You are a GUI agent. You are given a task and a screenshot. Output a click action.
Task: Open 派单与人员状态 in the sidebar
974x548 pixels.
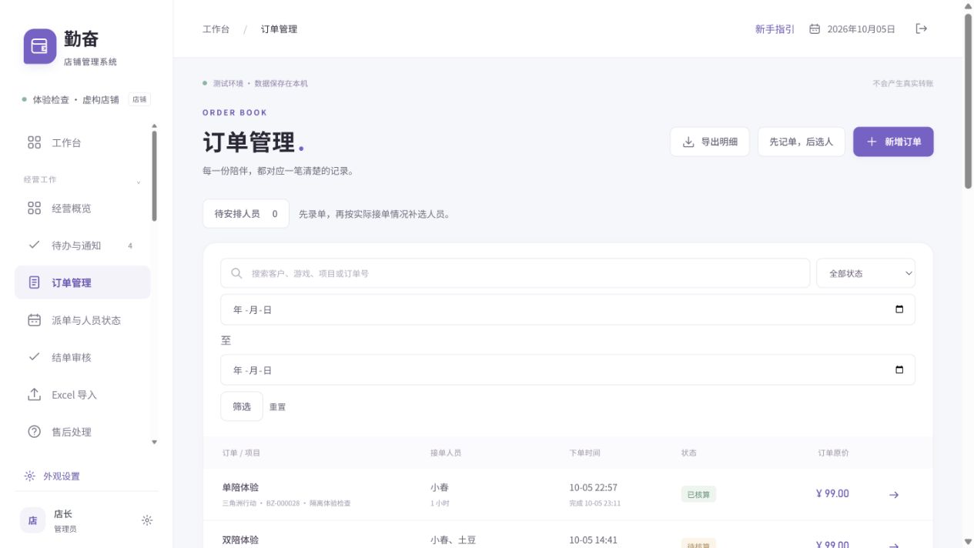[x=82, y=320]
